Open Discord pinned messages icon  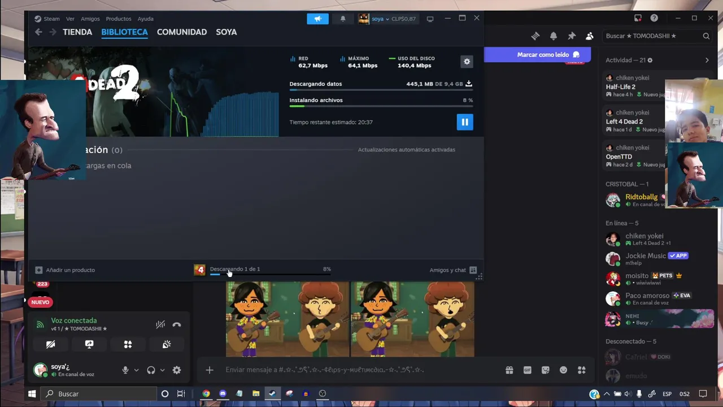coord(572,36)
